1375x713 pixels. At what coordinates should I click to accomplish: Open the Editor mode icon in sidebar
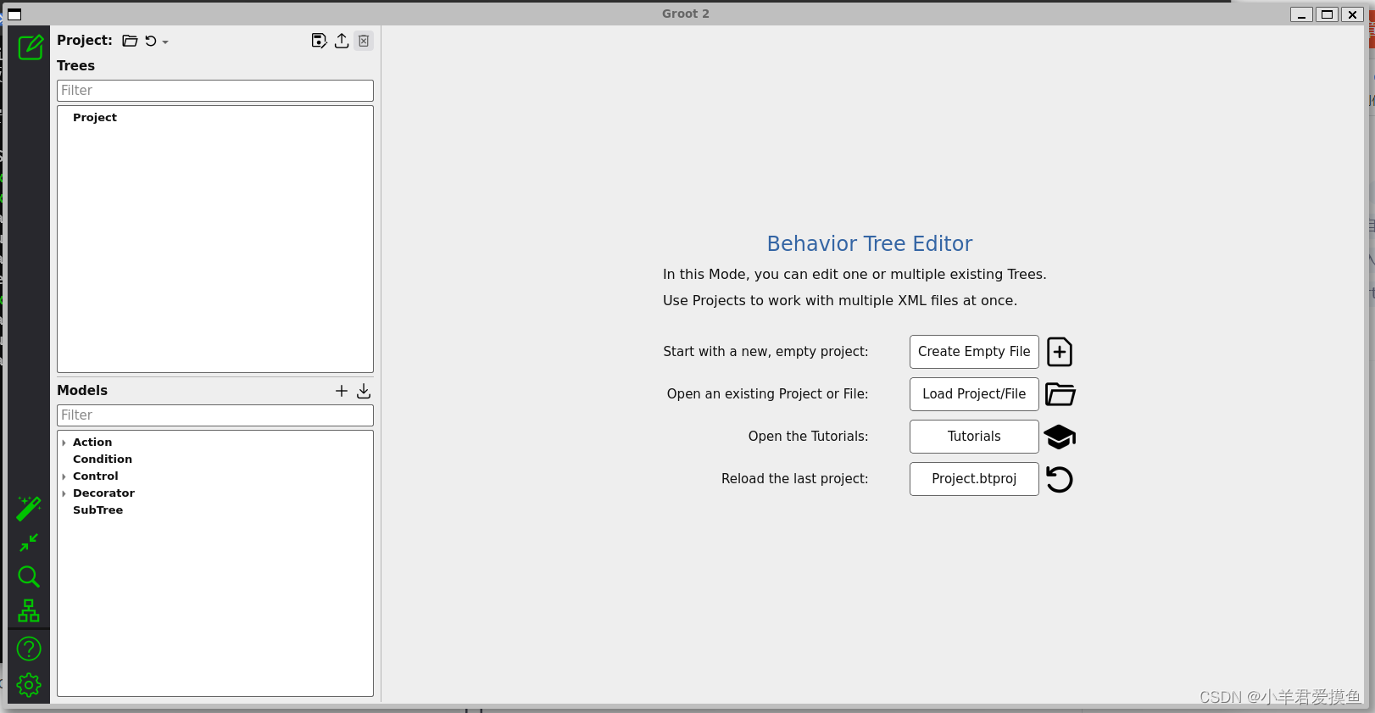point(30,47)
